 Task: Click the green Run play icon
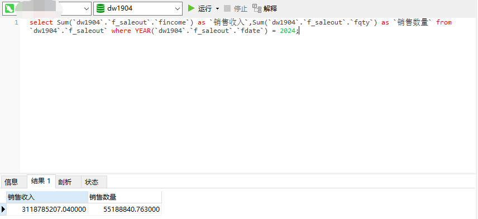(192, 8)
